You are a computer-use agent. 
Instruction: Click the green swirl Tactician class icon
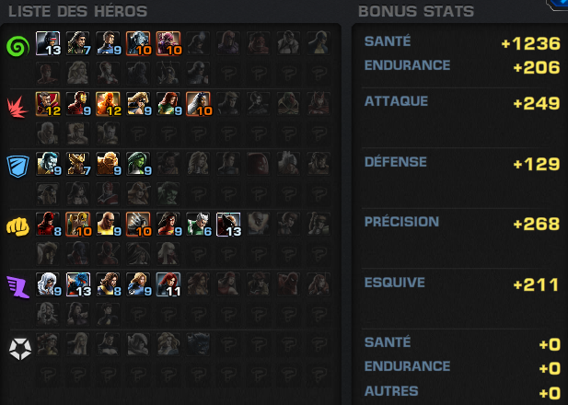coord(17,47)
